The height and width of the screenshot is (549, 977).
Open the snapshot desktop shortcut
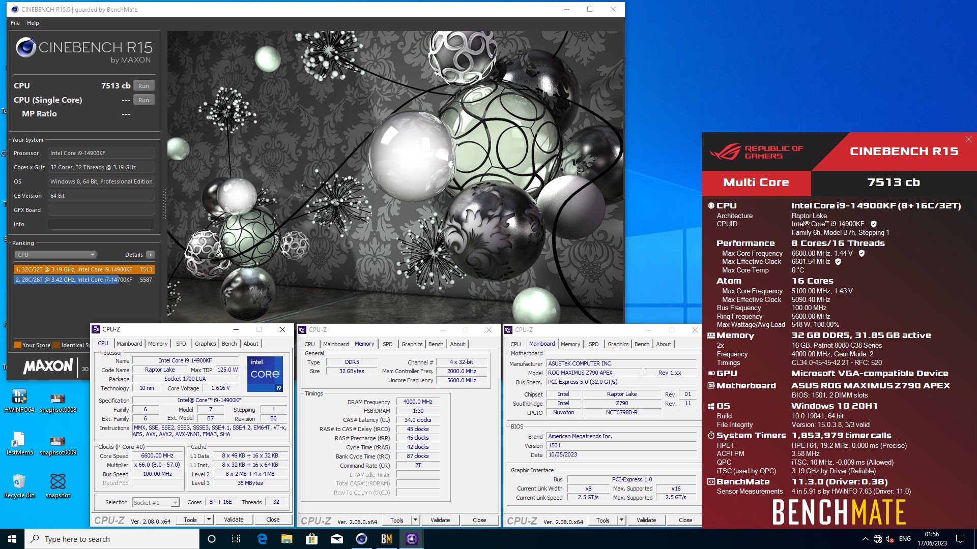point(58,486)
